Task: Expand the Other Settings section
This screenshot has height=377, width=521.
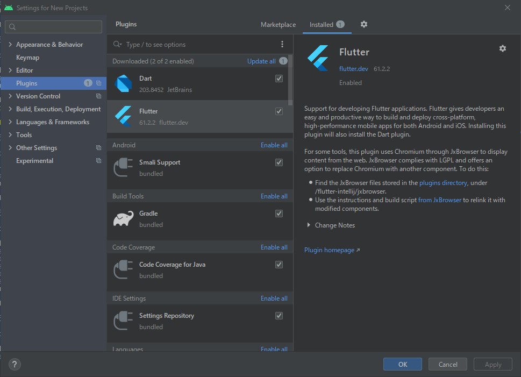Action: coord(10,147)
